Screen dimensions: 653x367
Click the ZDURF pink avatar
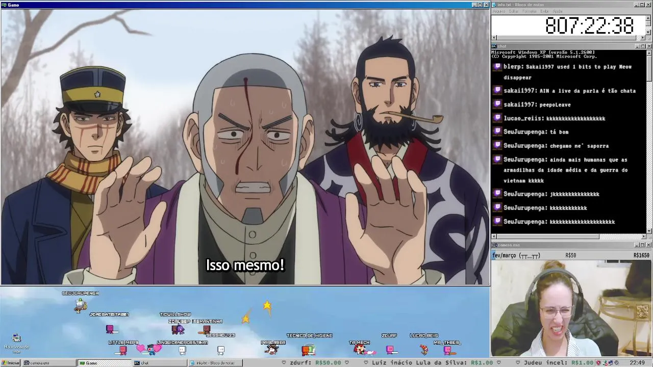pos(390,349)
